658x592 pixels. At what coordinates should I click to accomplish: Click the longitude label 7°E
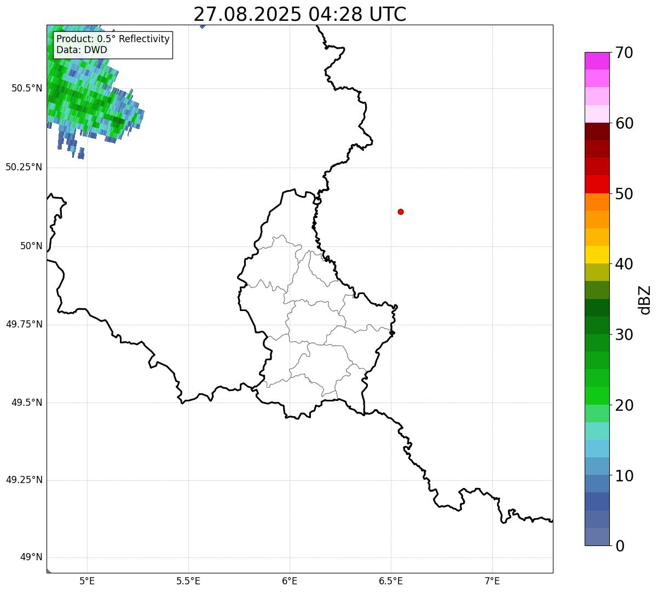(x=492, y=580)
